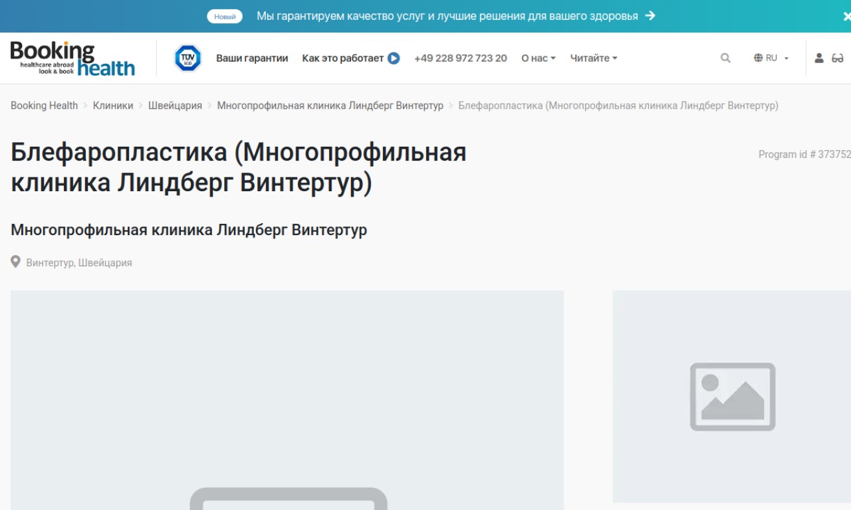Click the location pin icon near Винтертур

15,262
